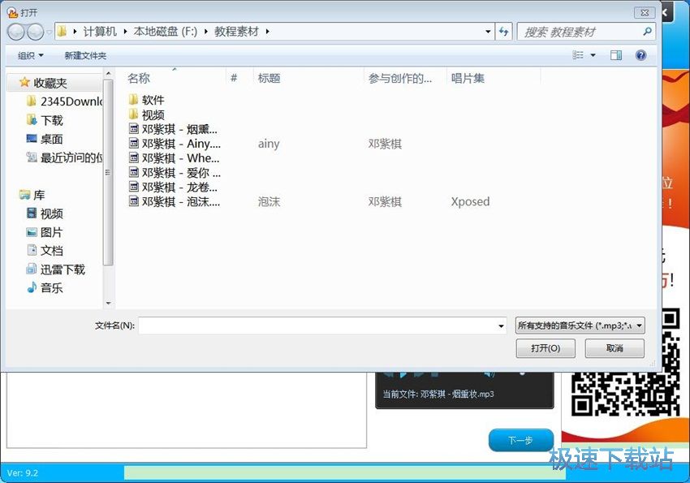Image resolution: width=690 pixels, height=483 pixels.
Task: Click sidebar scrollbar up arrow
Action: [108, 72]
